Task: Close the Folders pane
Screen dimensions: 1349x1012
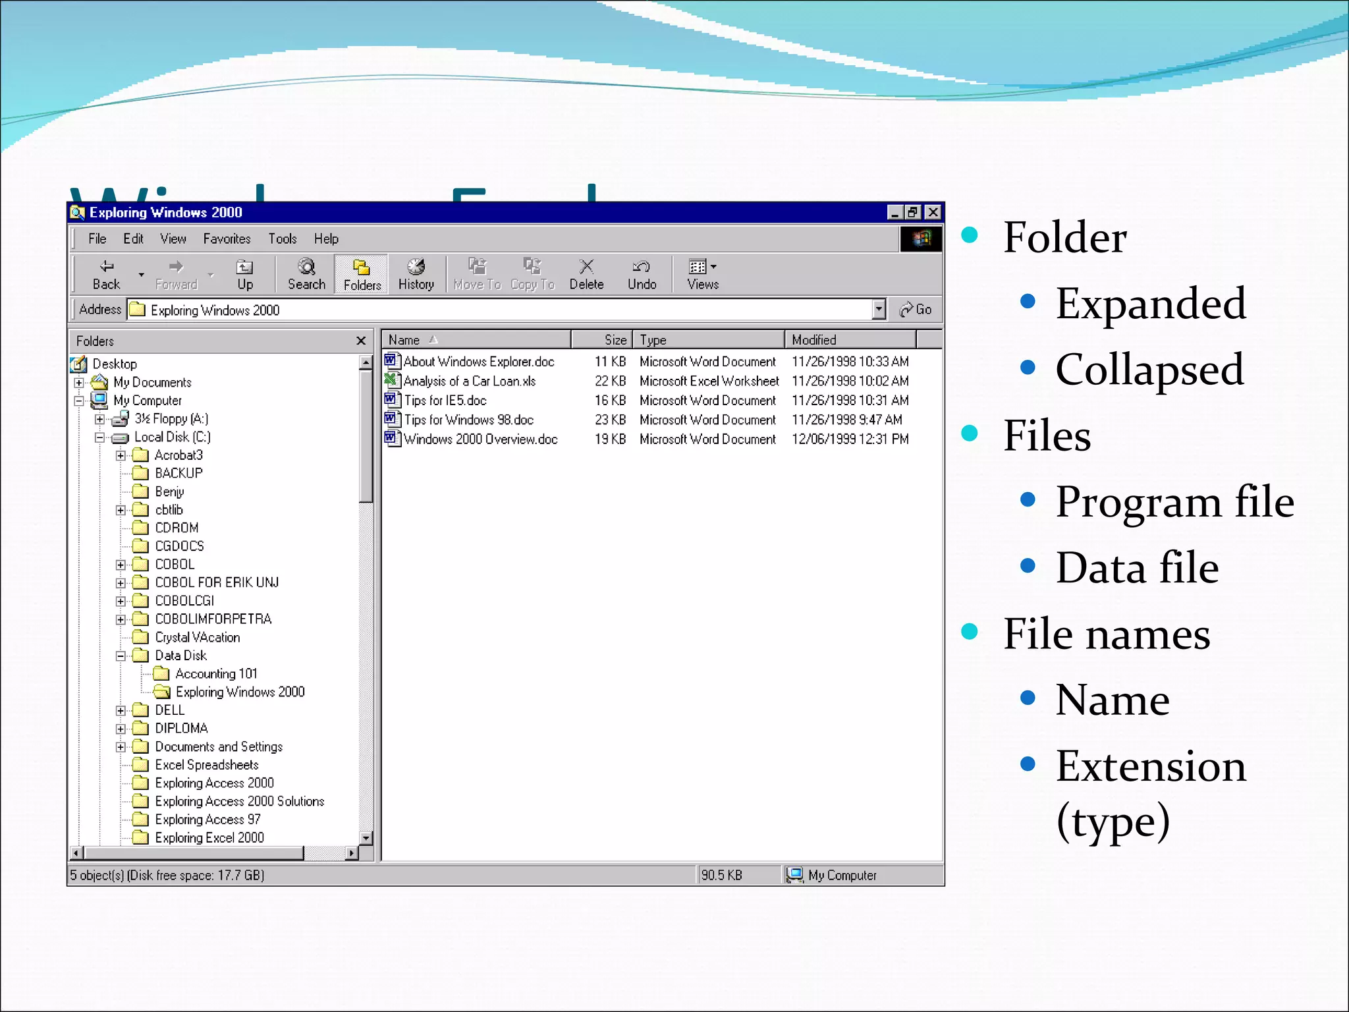Action: 360,341
